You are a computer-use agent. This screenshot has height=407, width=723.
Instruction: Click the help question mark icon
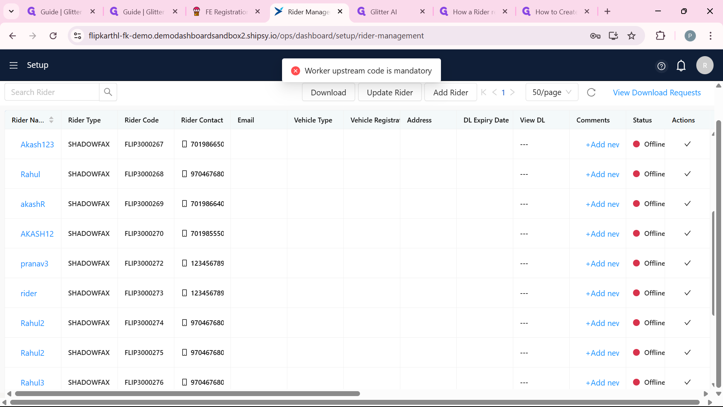click(x=661, y=66)
